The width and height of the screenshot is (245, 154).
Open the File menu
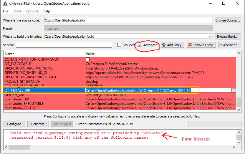(6, 11)
